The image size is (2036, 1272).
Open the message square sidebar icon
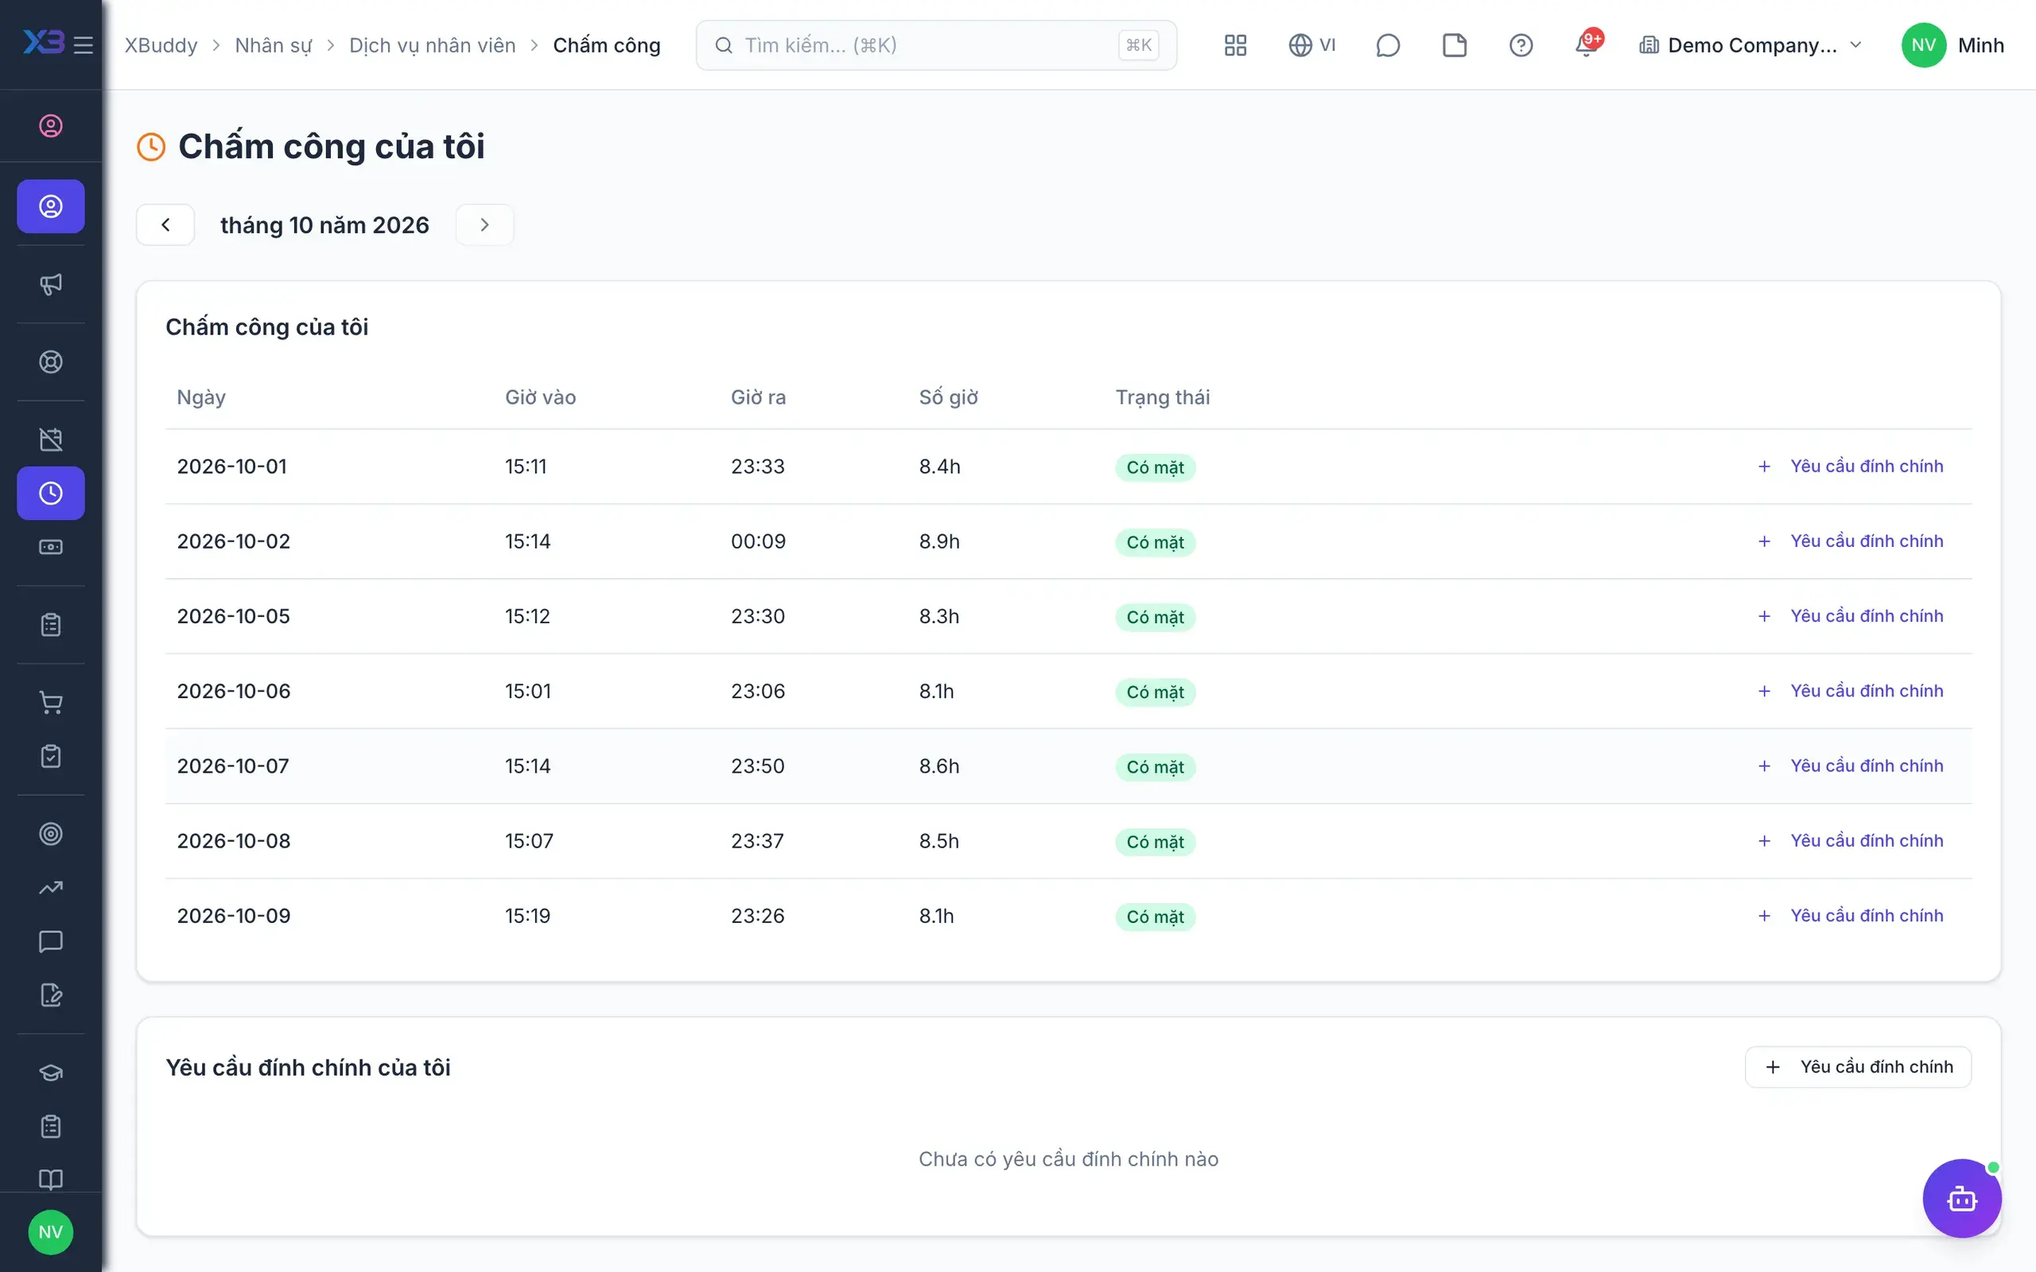[x=50, y=941]
